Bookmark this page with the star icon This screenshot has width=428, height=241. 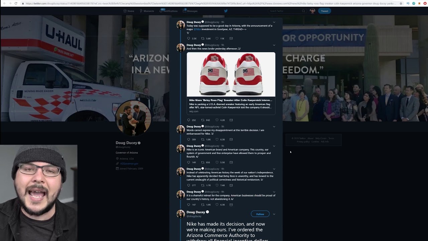pos(401,3)
